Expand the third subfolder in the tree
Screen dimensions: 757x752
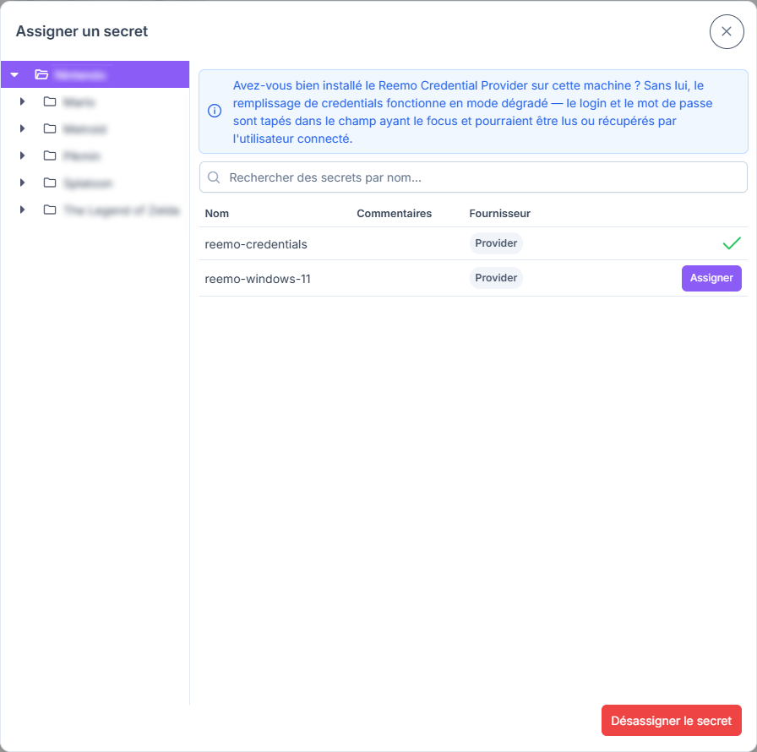coord(22,155)
